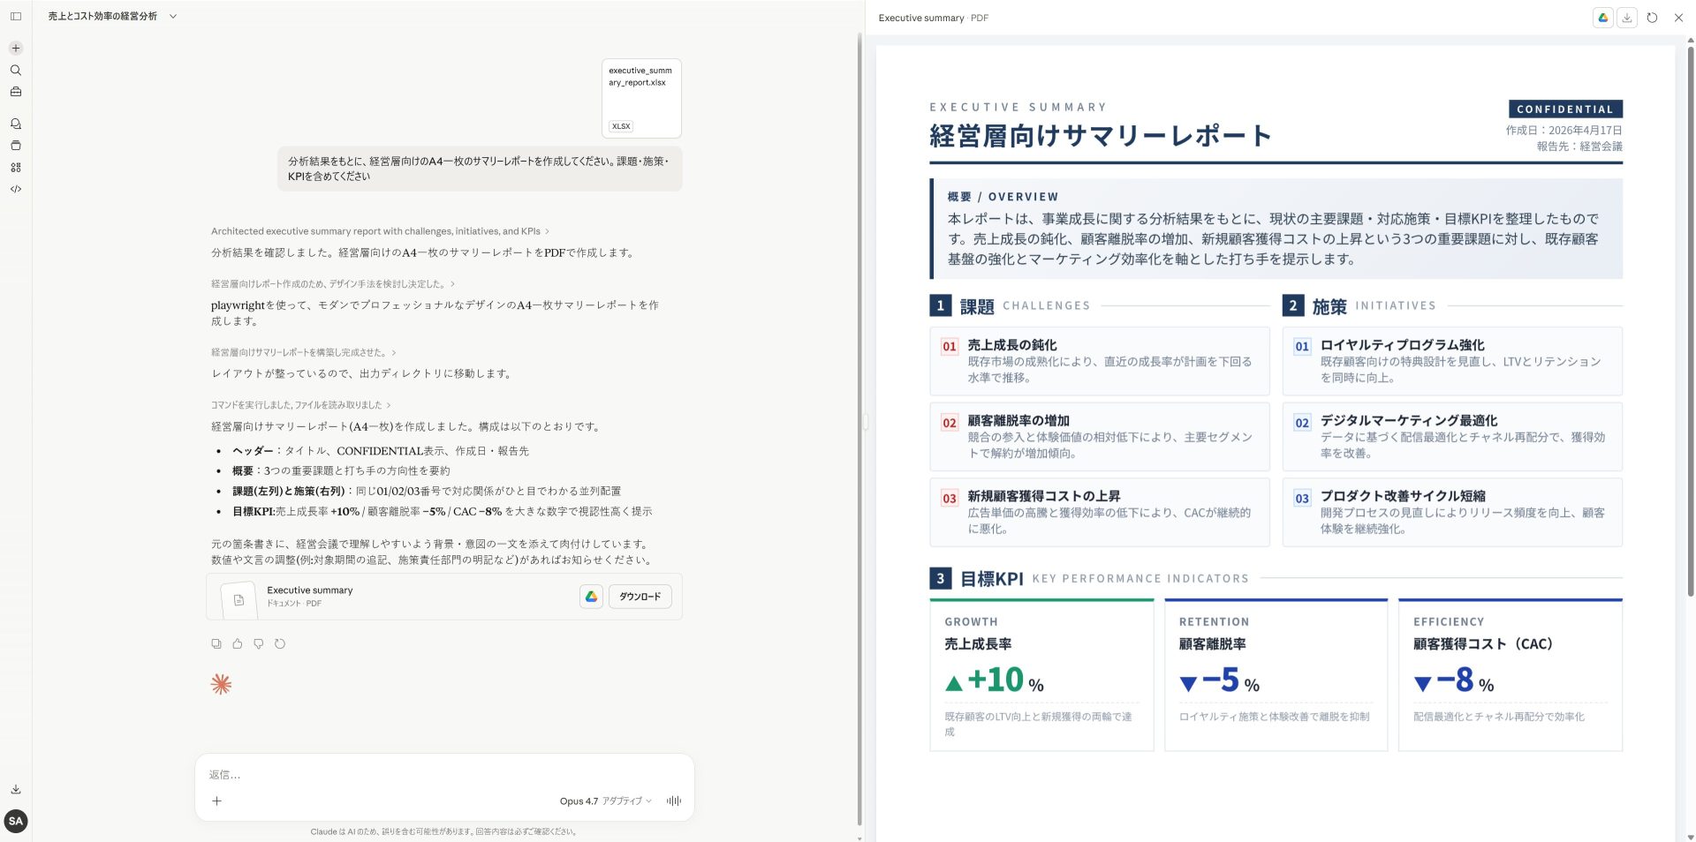Open the projects briefcase icon
Viewport: 1696px width, 842px height.
pos(16,92)
